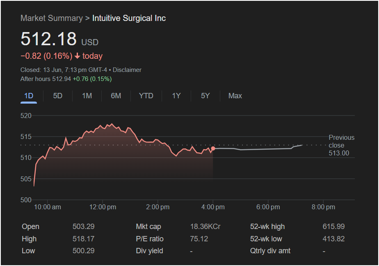Screen dimensions: 379x266
Task: Click the 505 y-axis label
Action: coord(26,179)
